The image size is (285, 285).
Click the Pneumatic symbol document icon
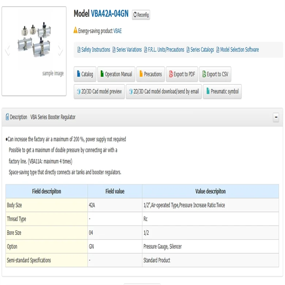tap(207, 92)
